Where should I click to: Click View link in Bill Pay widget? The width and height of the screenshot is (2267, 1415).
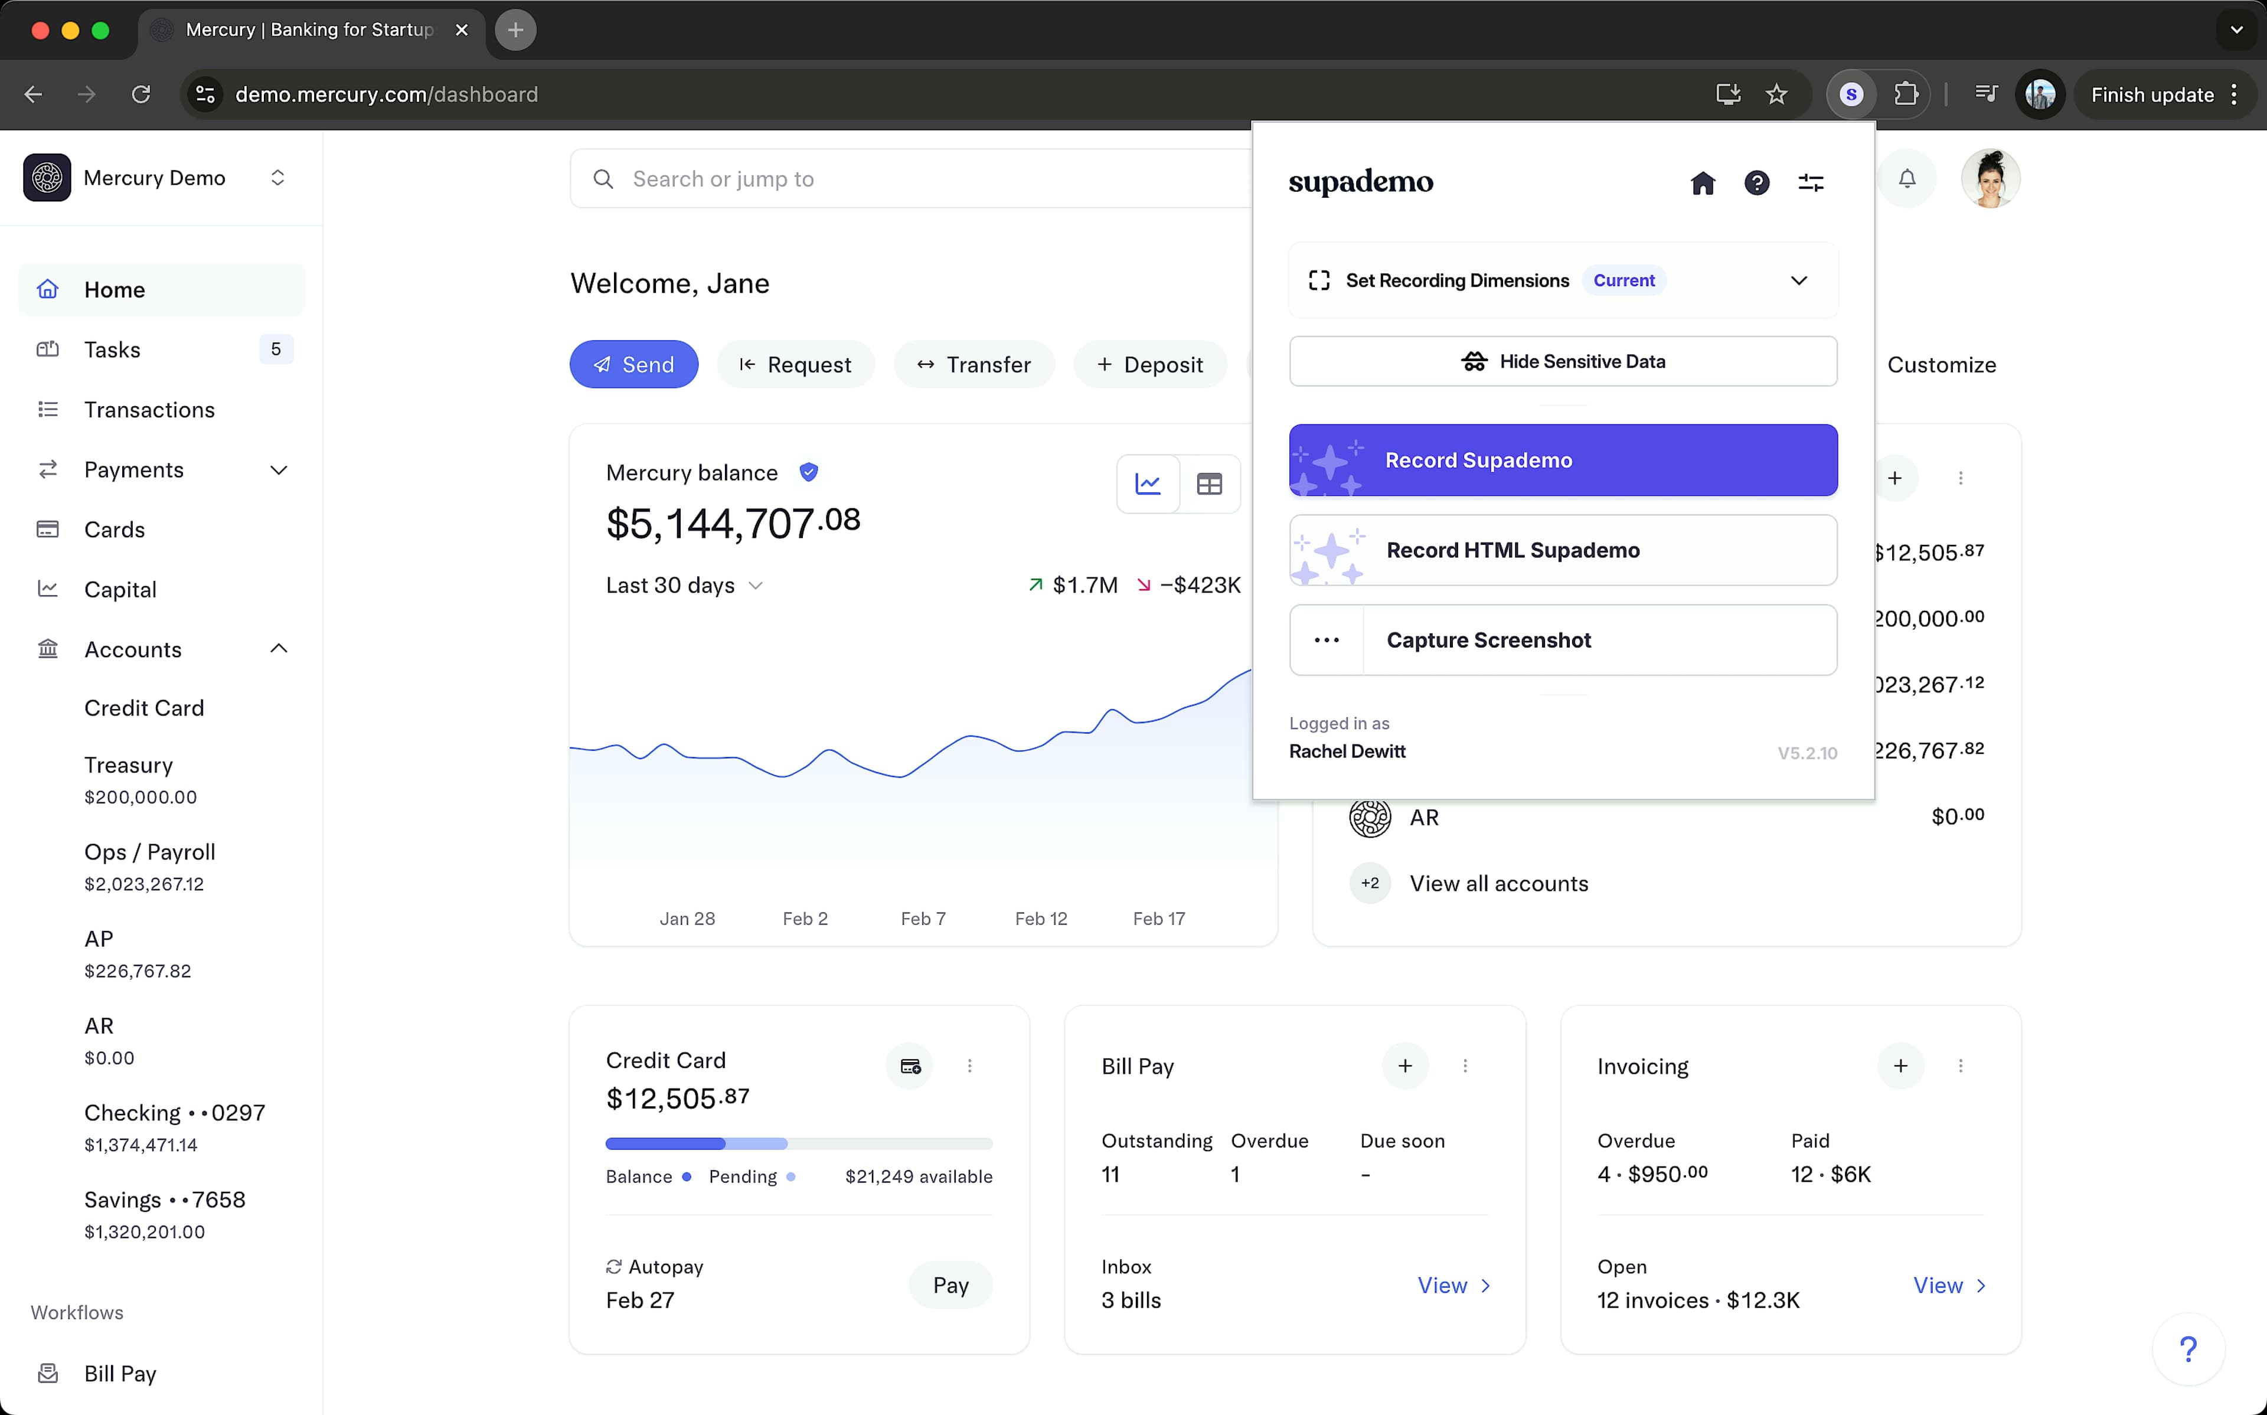click(x=1454, y=1286)
